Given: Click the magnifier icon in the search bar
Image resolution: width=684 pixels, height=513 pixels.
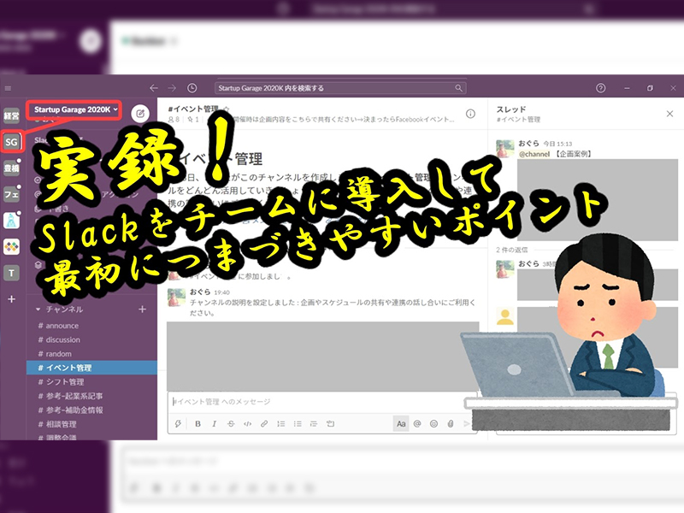Looking at the screenshot, I should pos(460,87).
